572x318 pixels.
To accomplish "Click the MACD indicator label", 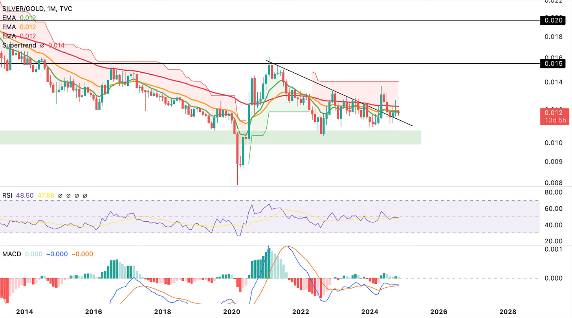I will point(11,254).
